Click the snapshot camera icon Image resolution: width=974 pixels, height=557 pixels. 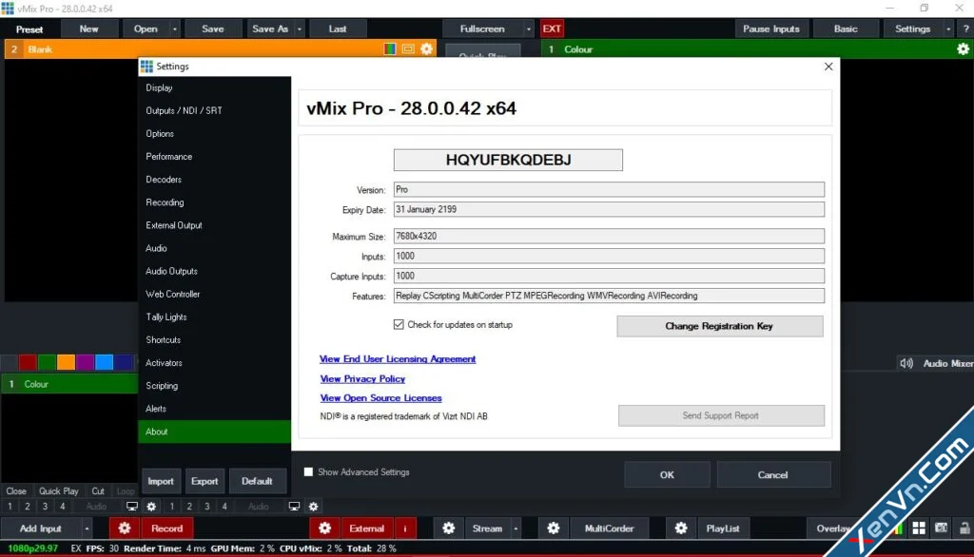[941, 528]
